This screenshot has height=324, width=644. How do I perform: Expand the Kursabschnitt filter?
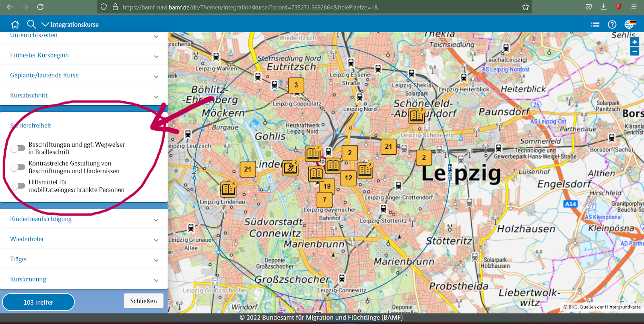[84, 95]
